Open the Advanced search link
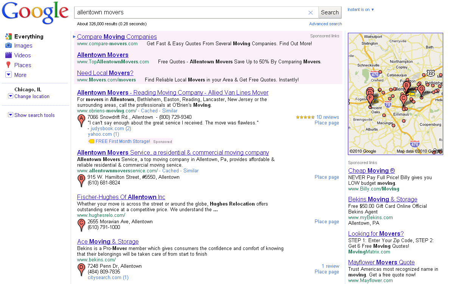This screenshot has width=453, height=284. tap(325, 24)
